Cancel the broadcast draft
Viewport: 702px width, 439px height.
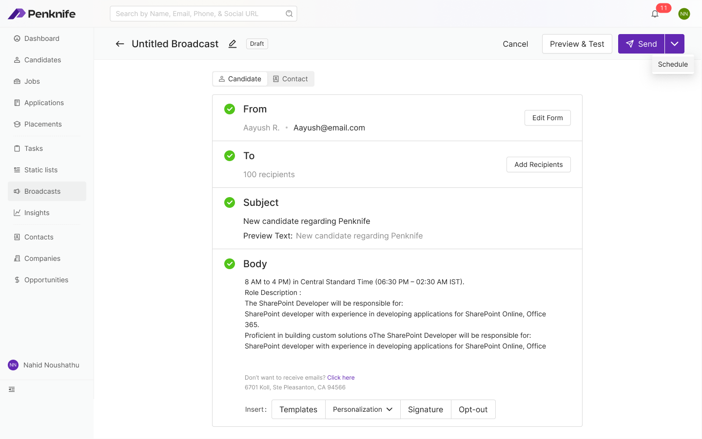click(x=515, y=44)
